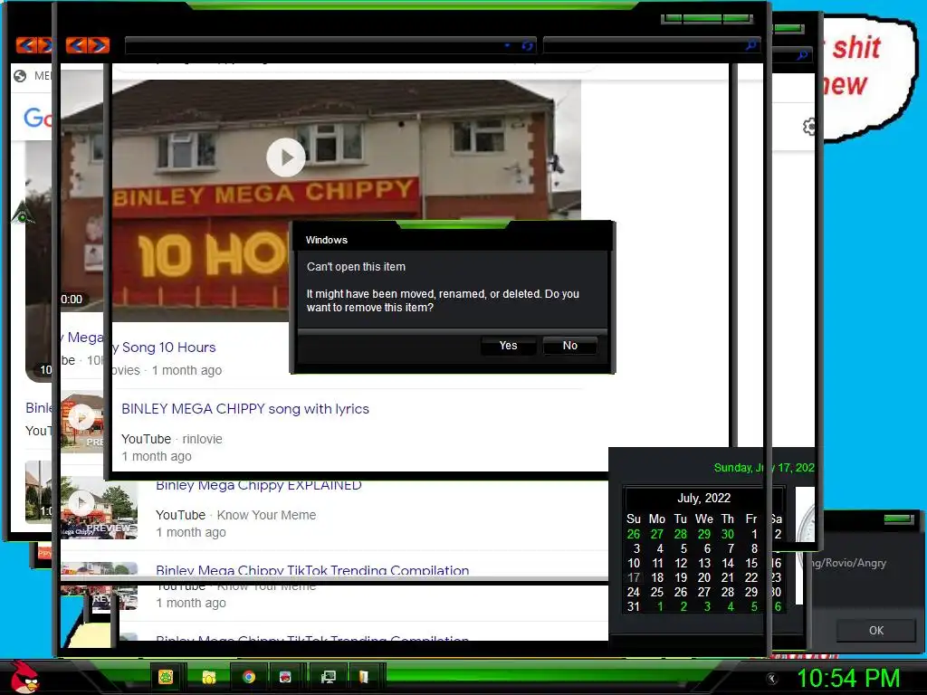The height and width of the screenshot is (695, 927).
Task: Open 'Binley Mega Chippy EXPLAINED' link
Action: [258, 485]
